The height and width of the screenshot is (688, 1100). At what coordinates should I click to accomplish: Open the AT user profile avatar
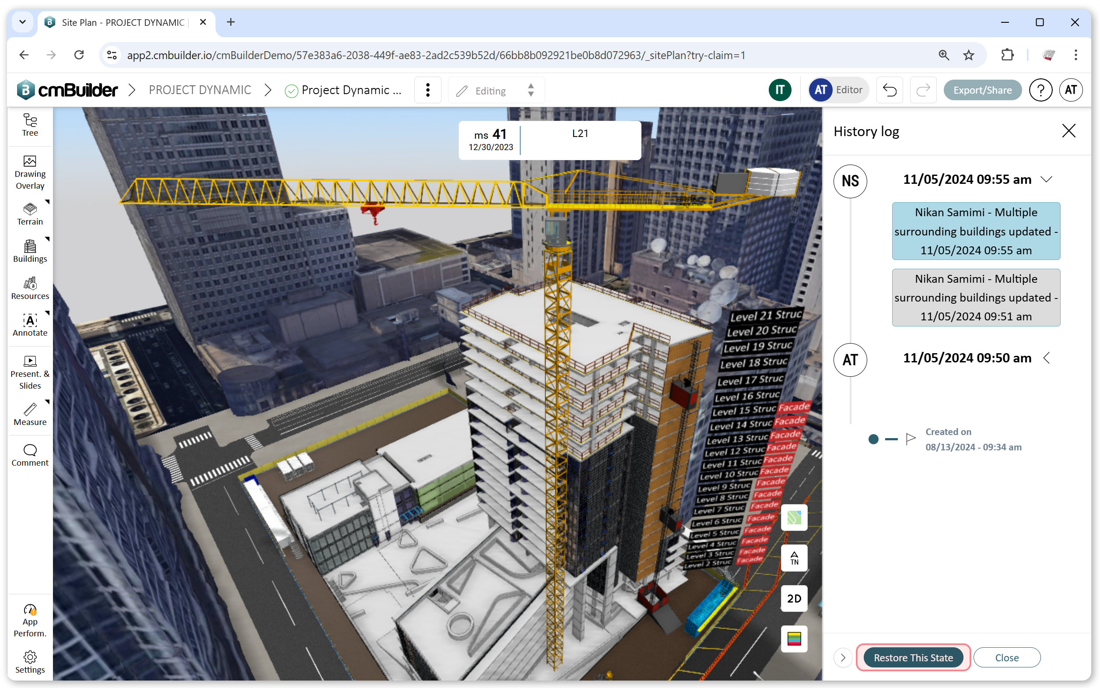click(x=1070, y=90)
